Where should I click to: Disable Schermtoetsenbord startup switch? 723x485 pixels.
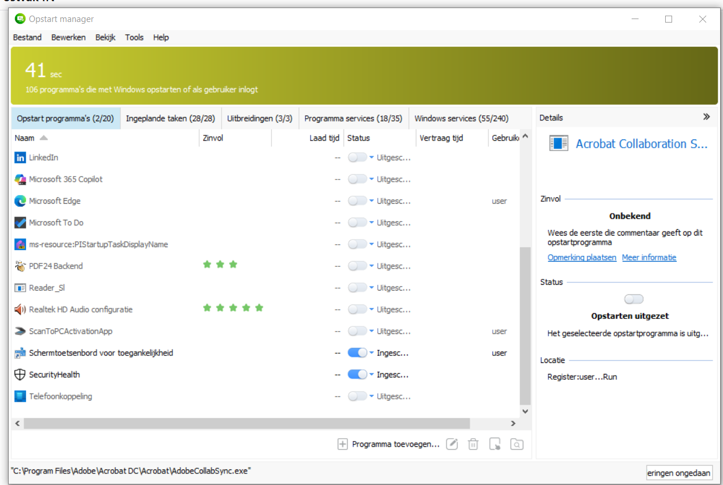click(357, 353)
